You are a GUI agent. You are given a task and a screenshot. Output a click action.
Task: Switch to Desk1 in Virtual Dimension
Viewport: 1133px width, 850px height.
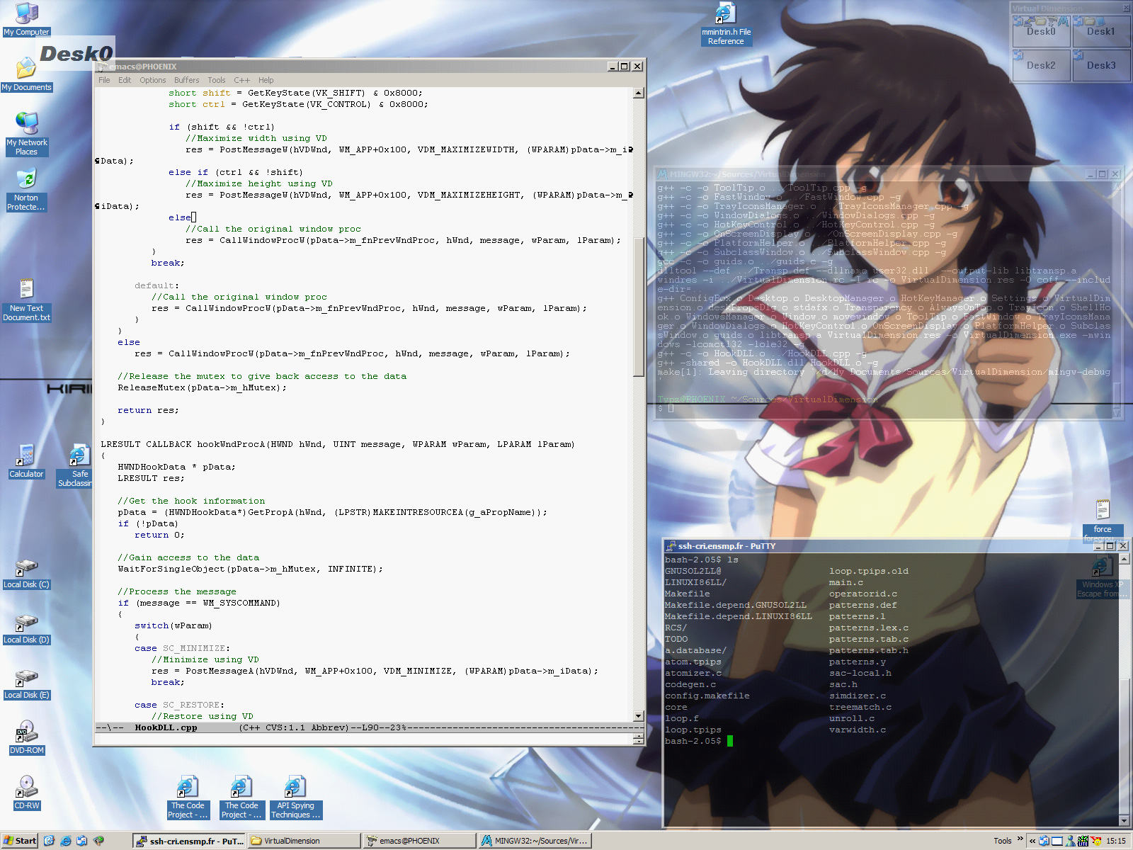coord(1101,31)
